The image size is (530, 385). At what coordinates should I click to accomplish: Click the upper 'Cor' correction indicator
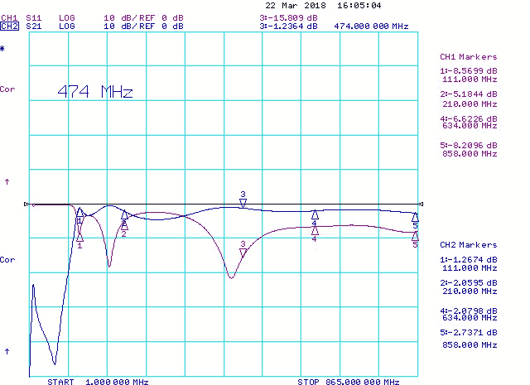[x=7, y=89]
